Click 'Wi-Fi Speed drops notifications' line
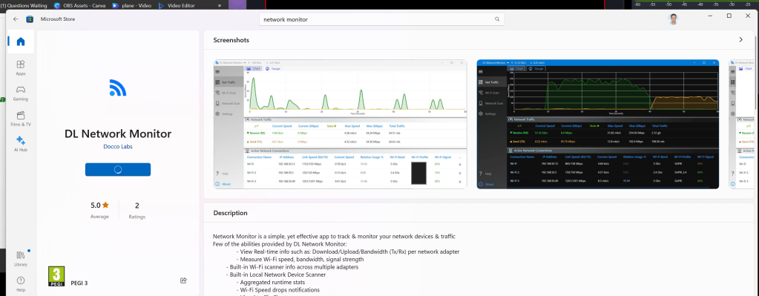 pyautogui.click(x=277, y=290)
